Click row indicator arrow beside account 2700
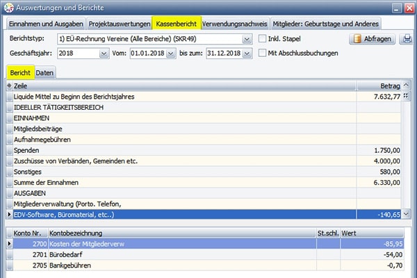417x278 pixels. coord(9,244)
